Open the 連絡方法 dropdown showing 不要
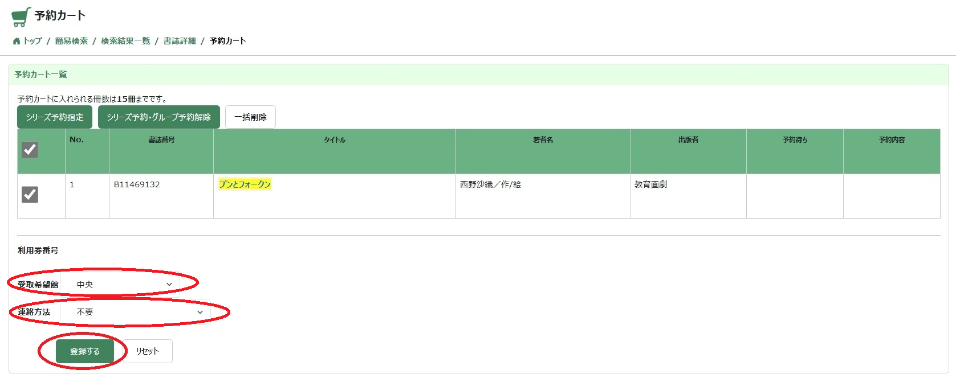The width and height of the screenshot is (956, 378). (136, 312)
